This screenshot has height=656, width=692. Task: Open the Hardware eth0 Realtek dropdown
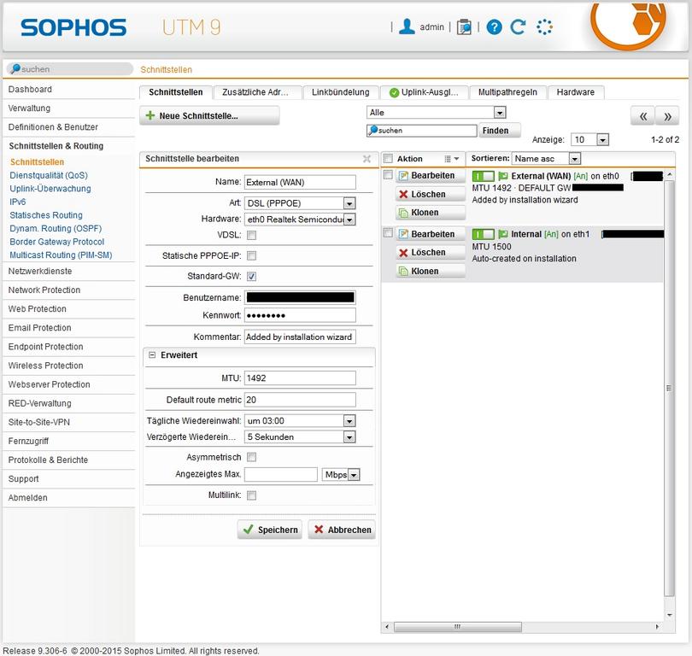click(300, 220)
